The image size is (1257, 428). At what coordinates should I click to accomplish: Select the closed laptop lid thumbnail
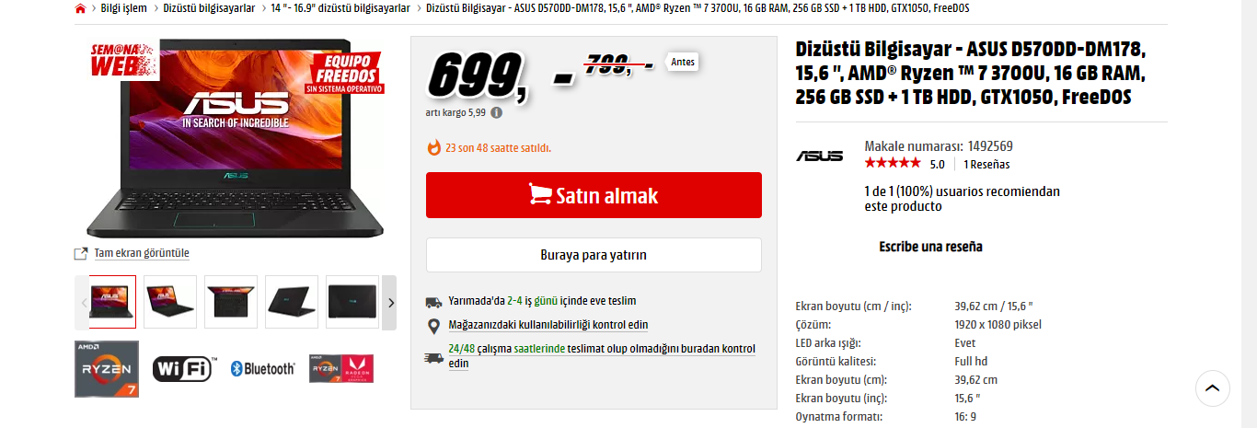pos(352,302)
